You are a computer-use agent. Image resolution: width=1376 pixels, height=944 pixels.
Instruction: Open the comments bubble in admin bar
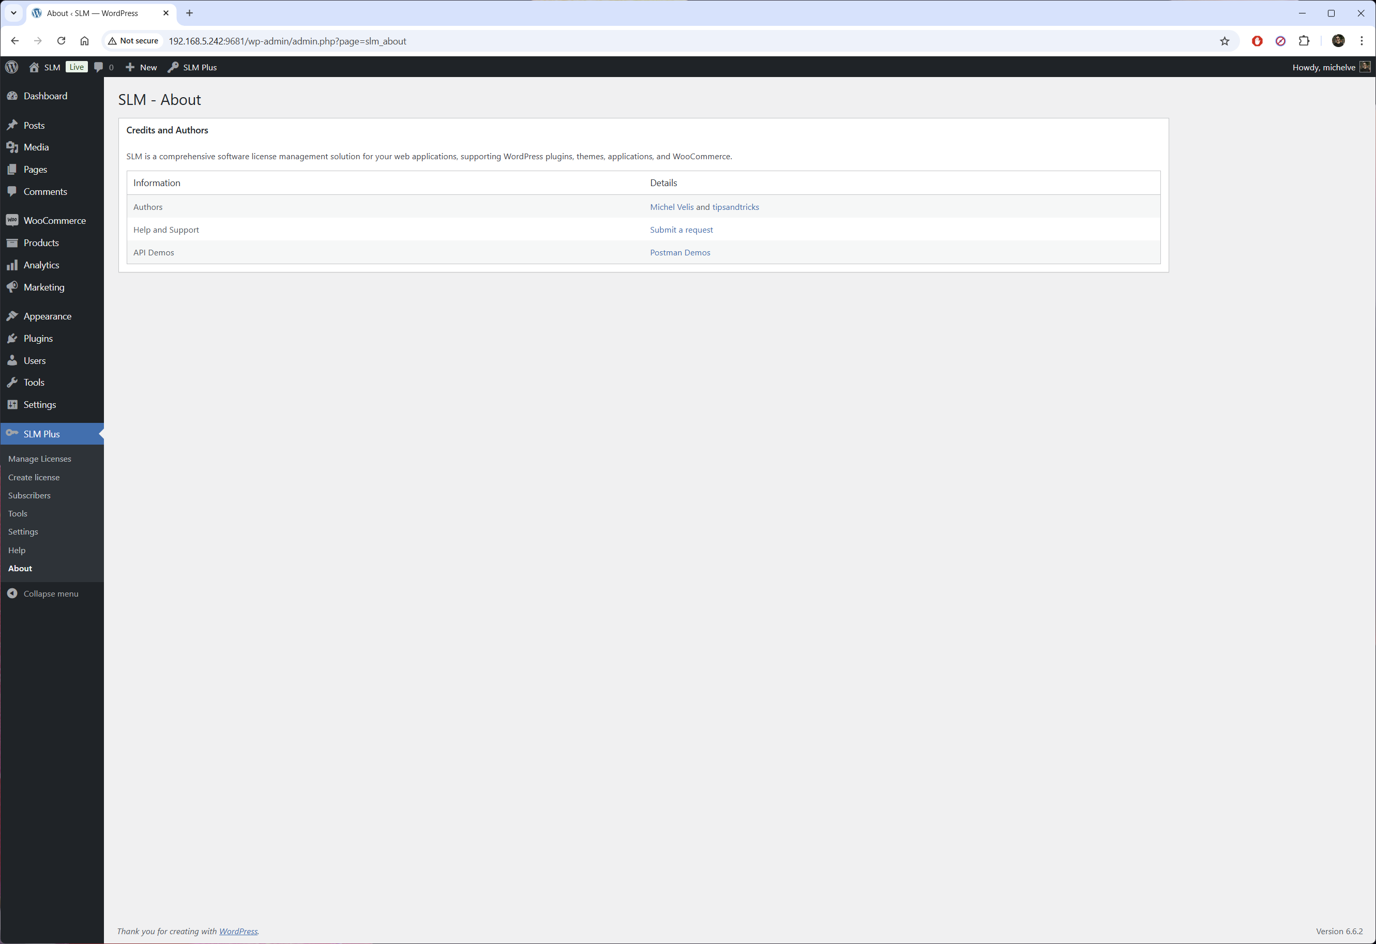(99, 67)
